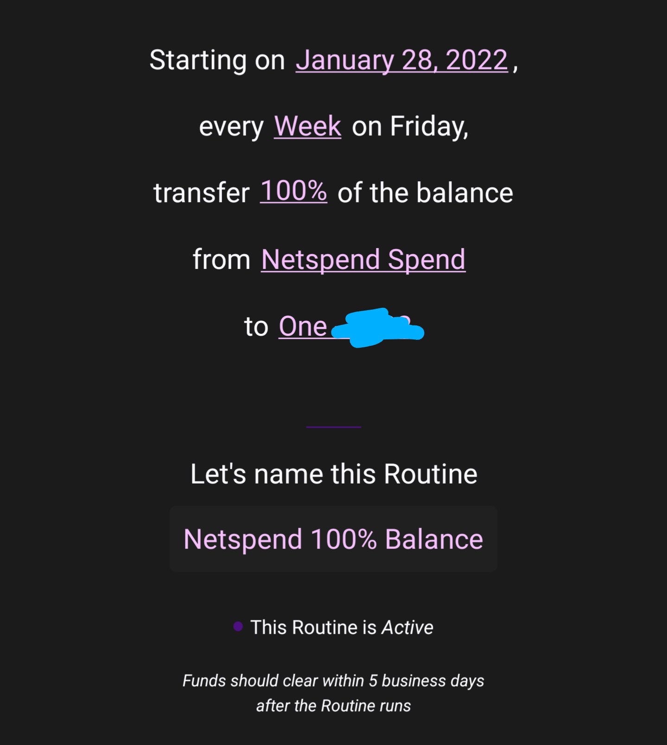Image resolution: width=667 pixels, height=745 pixels.
Task: Click the purple Active status dot
Action: tap(238, 627)
